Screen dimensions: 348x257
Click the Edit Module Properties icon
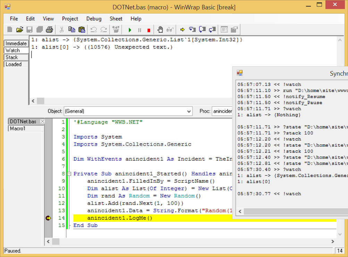point(234,29)
